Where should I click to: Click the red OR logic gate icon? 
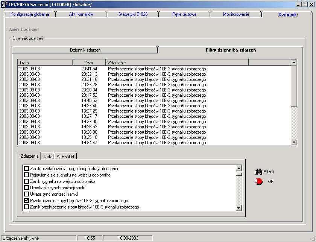point(259,181)
